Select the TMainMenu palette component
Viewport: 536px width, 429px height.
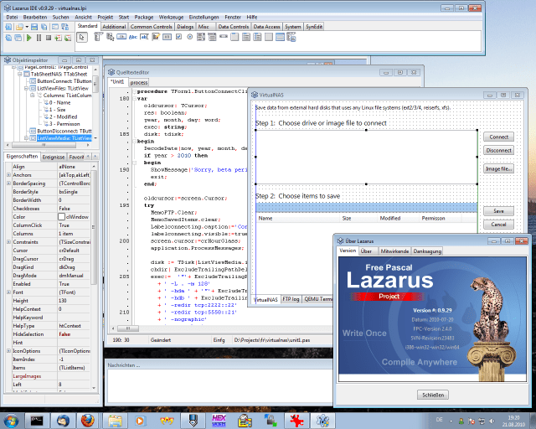tap(98, 37)
